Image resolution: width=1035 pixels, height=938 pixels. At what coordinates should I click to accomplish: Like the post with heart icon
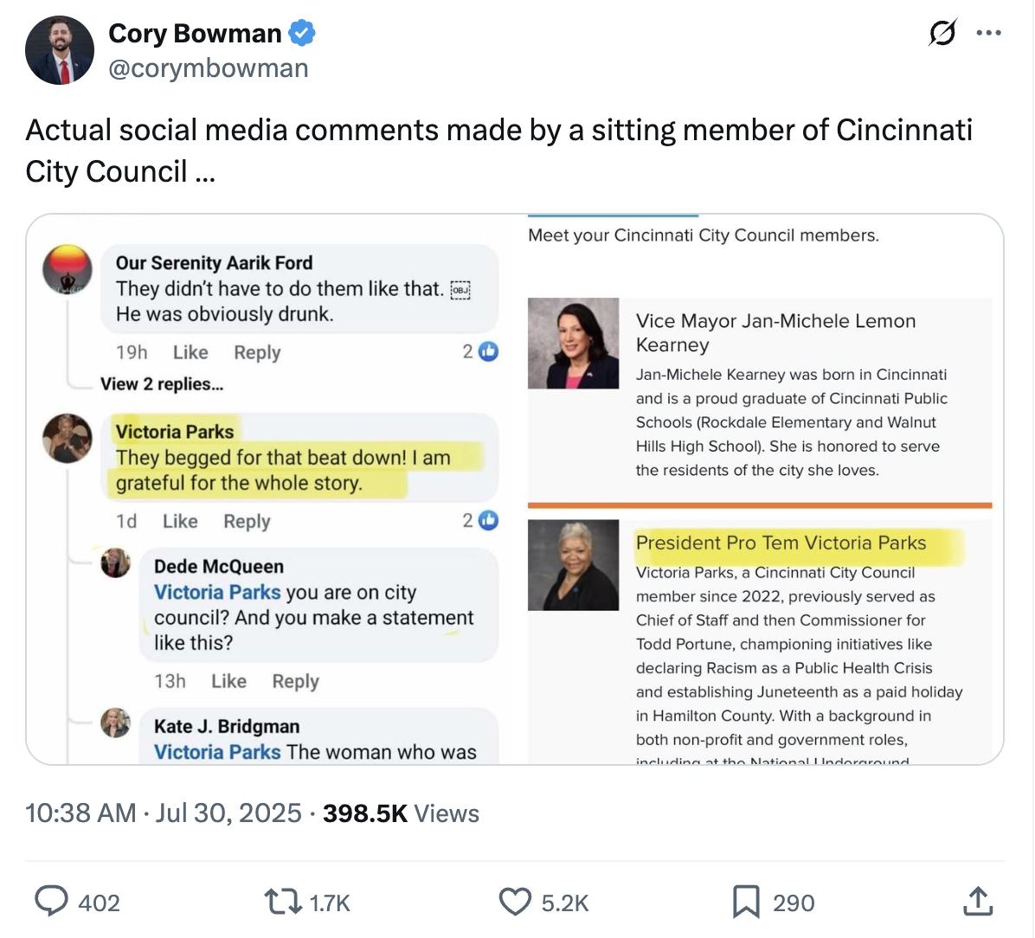[x=515, y=902]
